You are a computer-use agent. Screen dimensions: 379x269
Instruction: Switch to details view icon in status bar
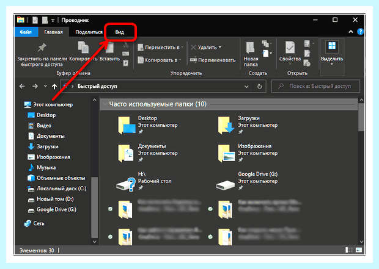click(349, 250)
